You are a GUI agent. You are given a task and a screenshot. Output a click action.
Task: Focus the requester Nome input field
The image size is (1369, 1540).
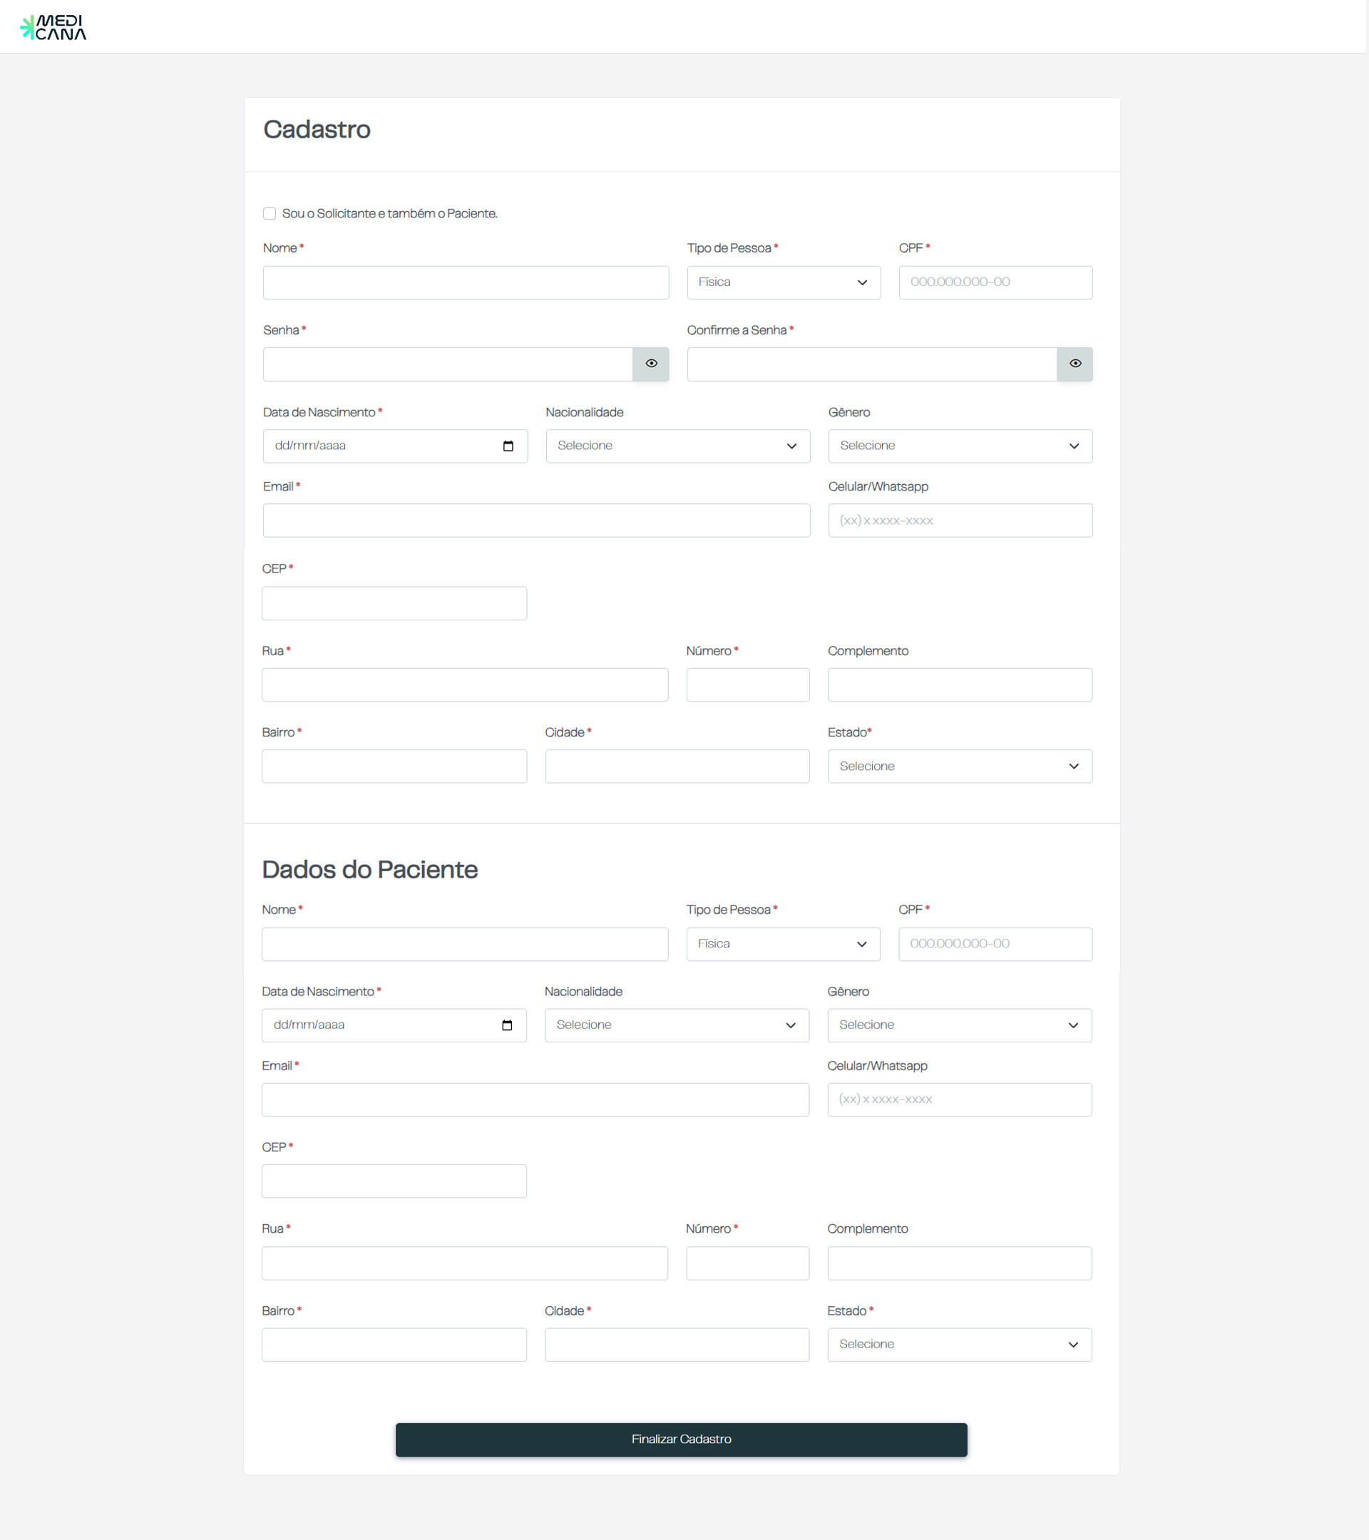tap(466, 282)
